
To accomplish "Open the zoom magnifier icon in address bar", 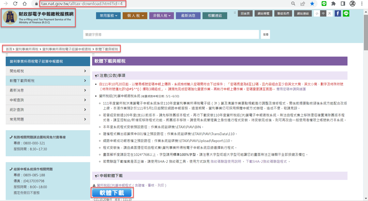I will click(x=293, y=3).
